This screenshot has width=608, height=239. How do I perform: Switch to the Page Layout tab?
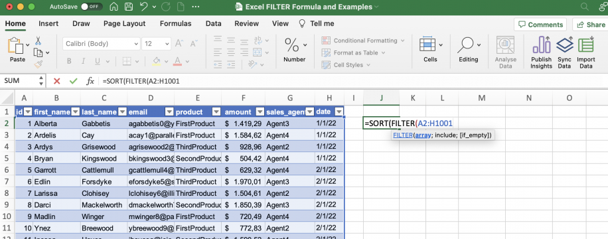tap(125, 24)
